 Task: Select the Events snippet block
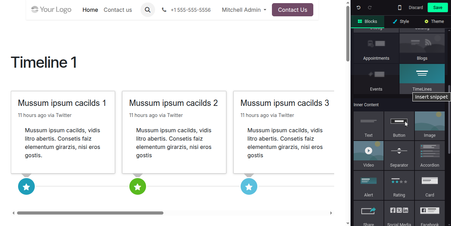(376, 78)
